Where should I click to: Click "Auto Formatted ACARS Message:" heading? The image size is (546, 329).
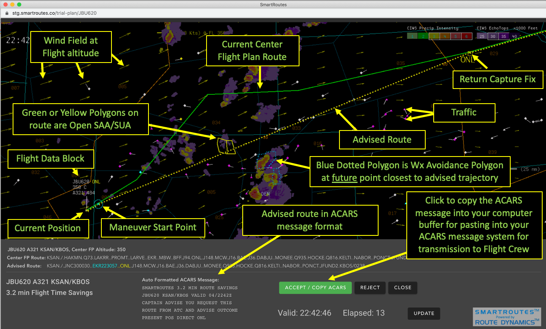click(x=180, y=280)
